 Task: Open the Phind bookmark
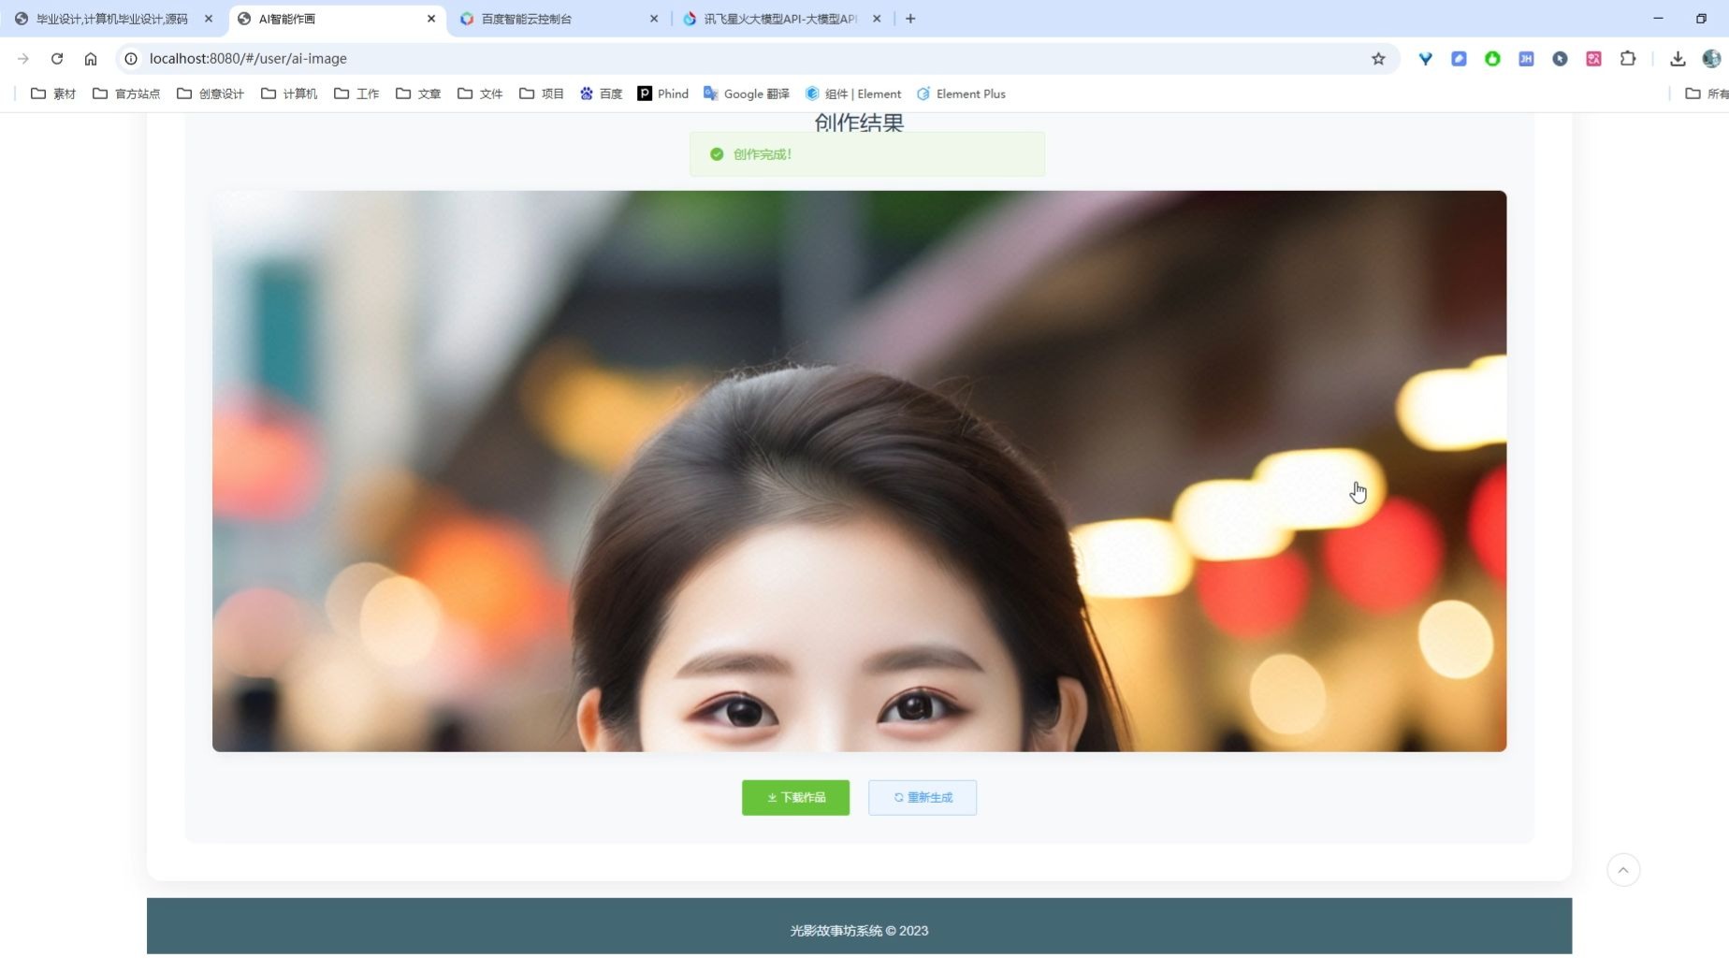click(x=662, y=94)
